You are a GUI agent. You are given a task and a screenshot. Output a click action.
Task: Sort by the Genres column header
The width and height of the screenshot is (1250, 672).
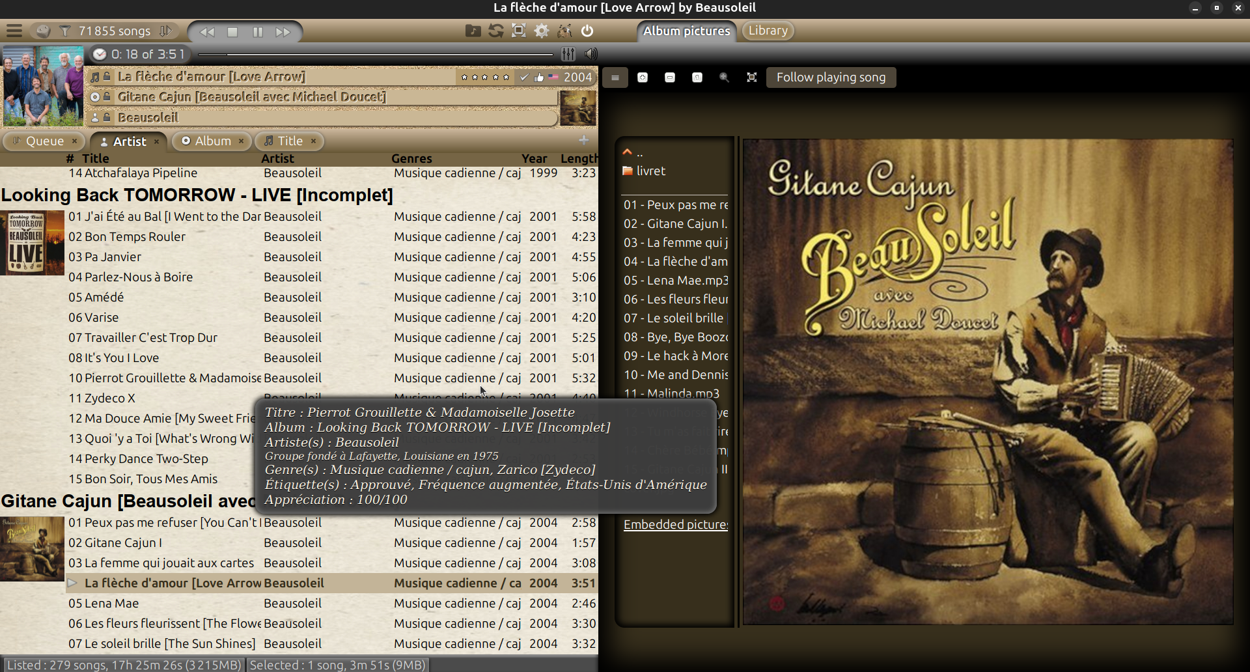tap(411, 158)
